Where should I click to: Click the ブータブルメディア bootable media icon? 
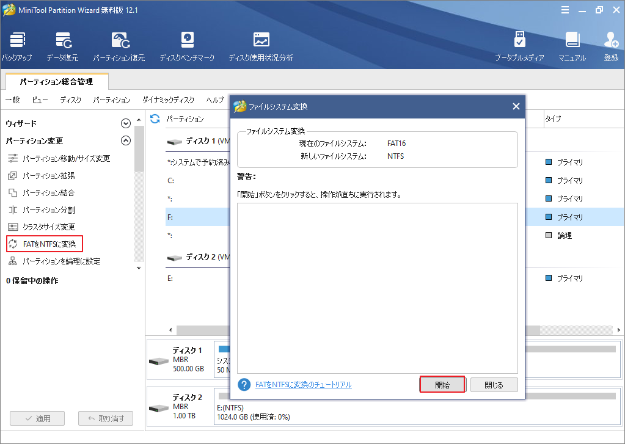click(x=519, y=41)
